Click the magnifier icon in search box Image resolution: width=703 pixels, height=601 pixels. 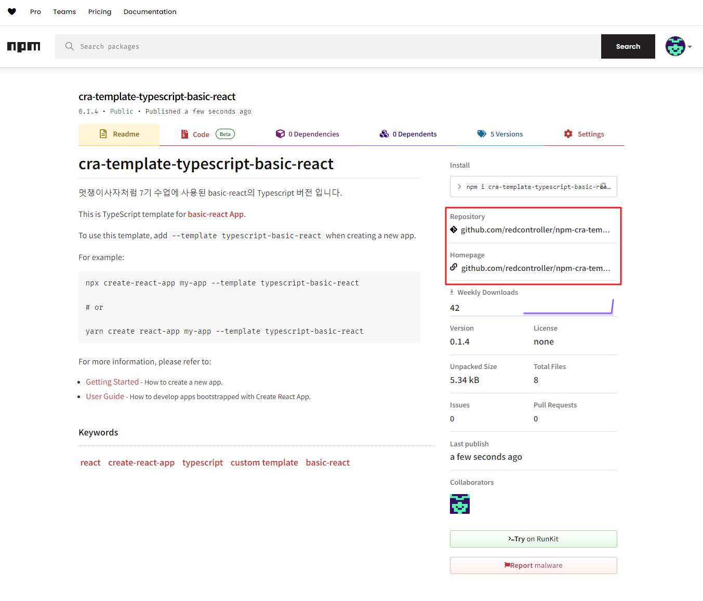[x=70, y=46]
